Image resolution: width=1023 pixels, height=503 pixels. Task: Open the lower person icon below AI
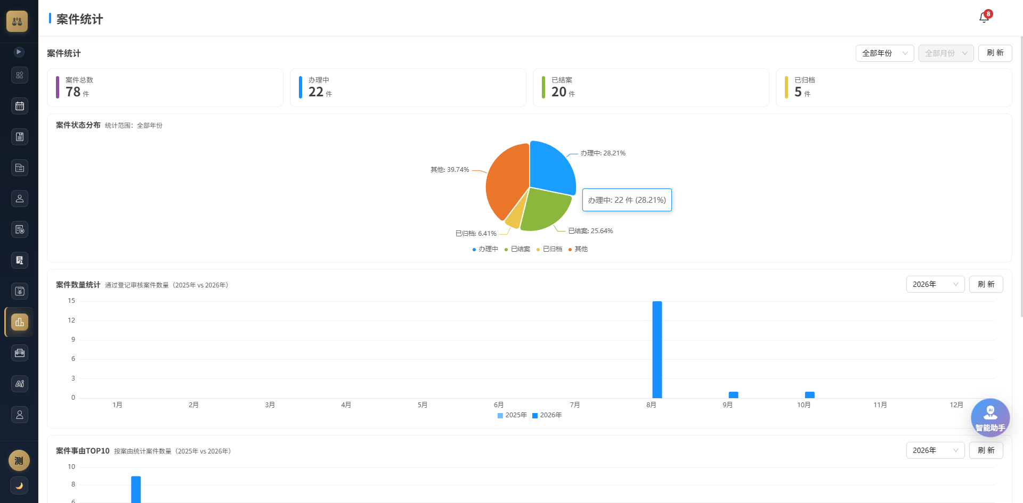pyautogui.click(x=20, y=415)
